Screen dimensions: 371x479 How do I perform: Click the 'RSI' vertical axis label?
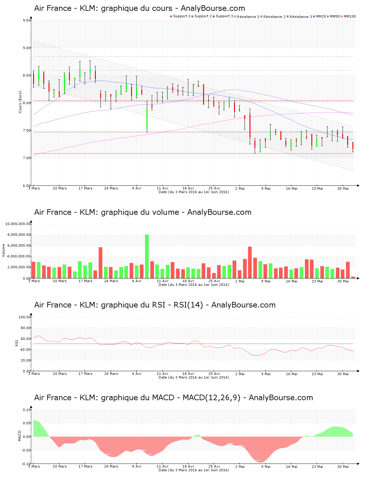[x=17, y=343]
